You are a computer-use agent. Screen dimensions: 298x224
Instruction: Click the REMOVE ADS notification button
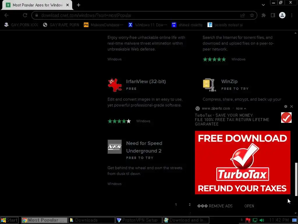tap(215, 206)
